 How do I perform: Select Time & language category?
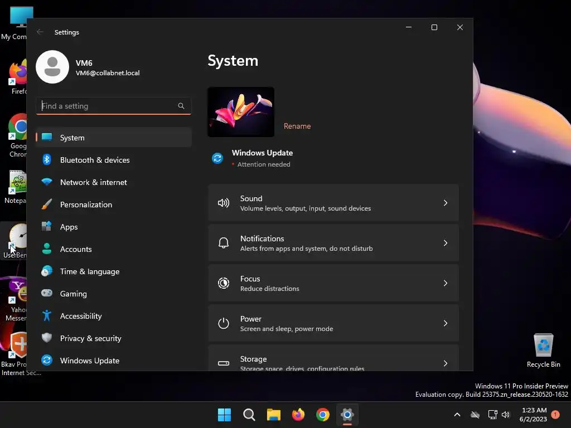114,271
